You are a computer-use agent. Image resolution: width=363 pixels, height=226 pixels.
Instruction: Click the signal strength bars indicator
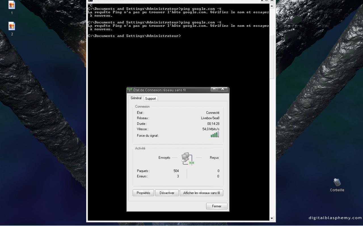coord(215,135)
